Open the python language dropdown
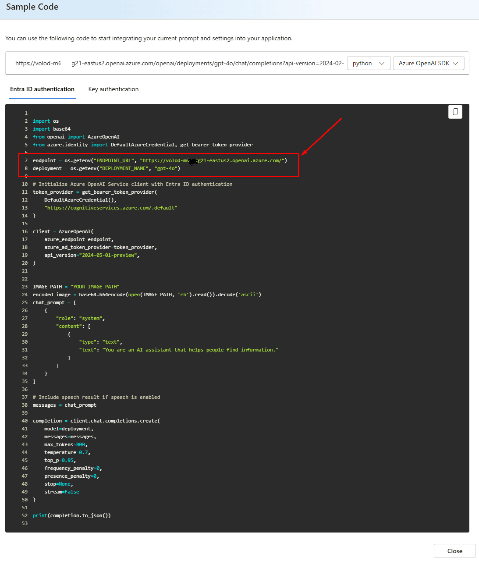Viewport: 479px width, 561px height. tap(369, 63)
